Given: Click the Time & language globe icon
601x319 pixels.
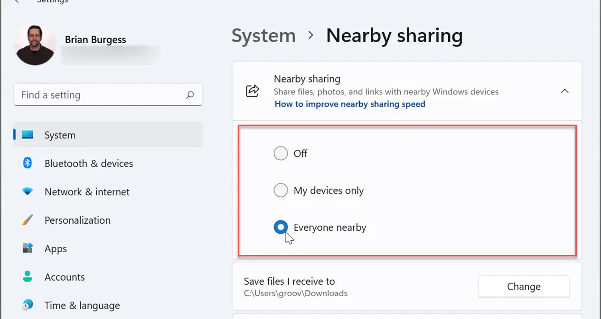Looking at the screenshot, I should click(28, 305).
